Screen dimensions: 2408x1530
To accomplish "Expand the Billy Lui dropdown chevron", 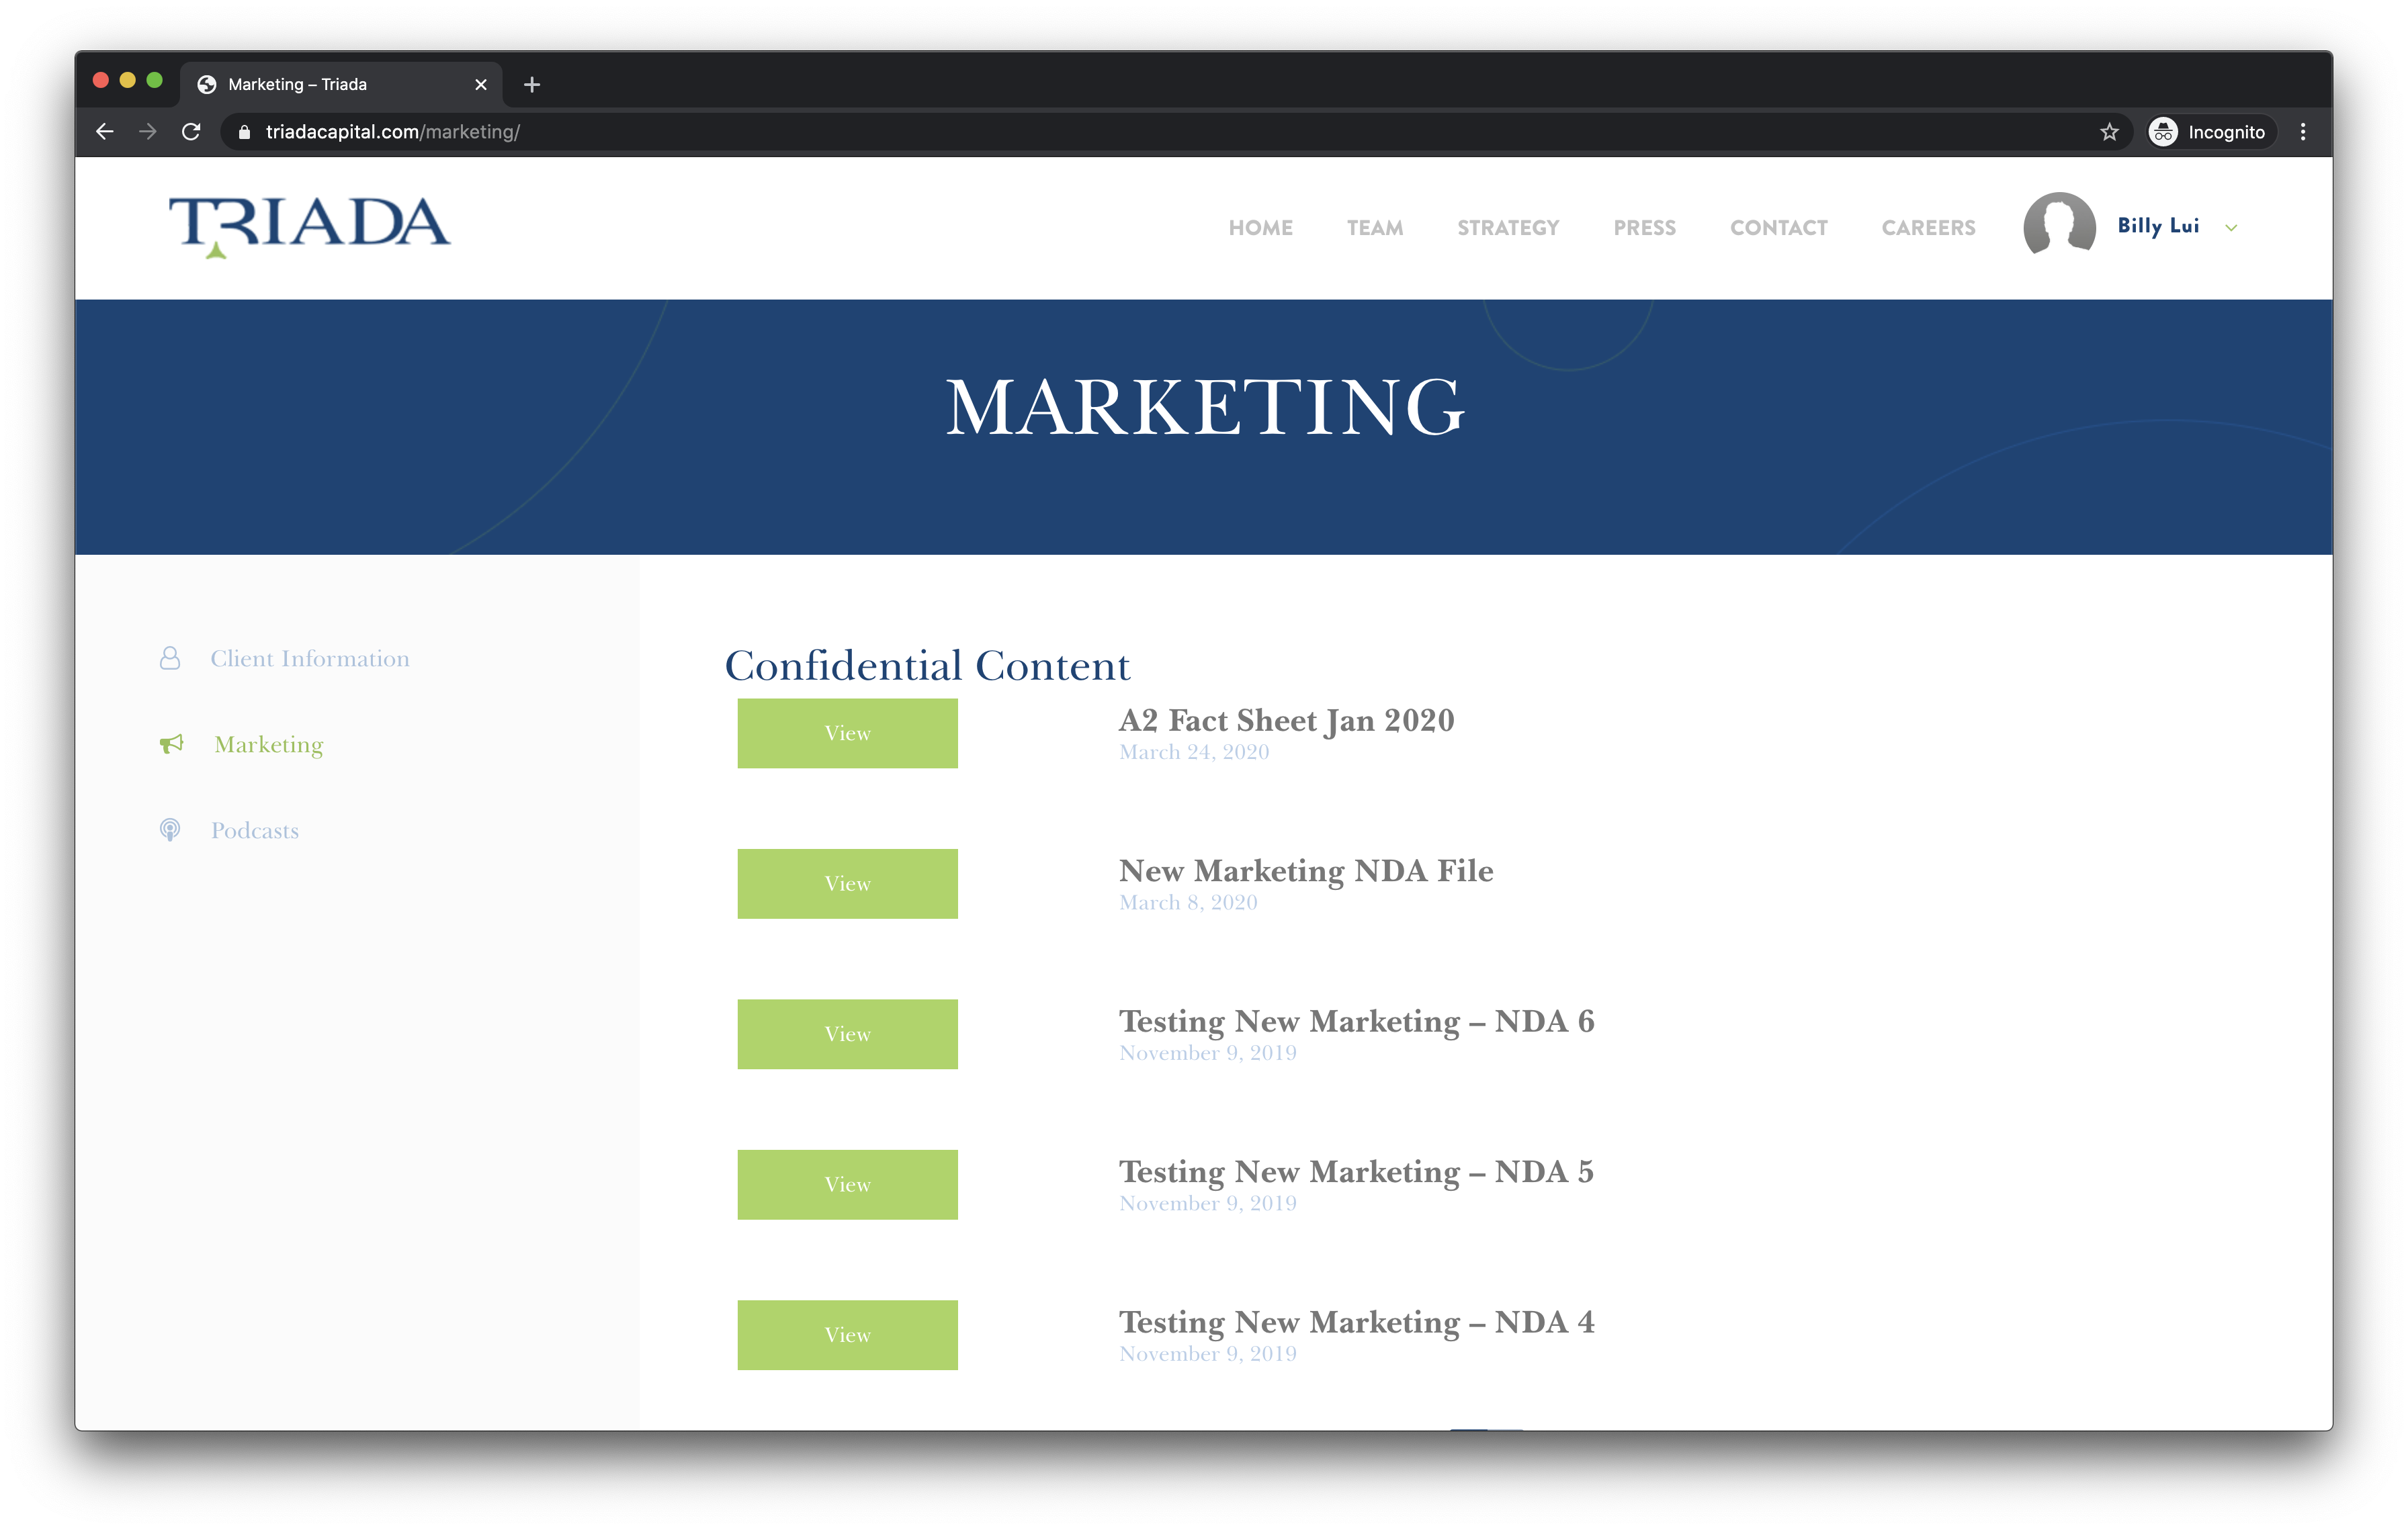I will (2231, 228).
